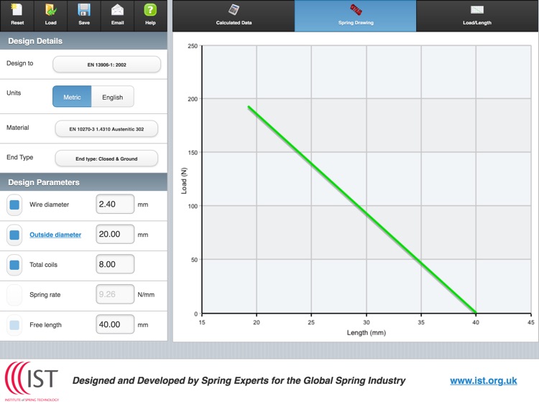539x404 pixels.
Task: Visit the www.ist.org.uk link
Action: point(483,381)
